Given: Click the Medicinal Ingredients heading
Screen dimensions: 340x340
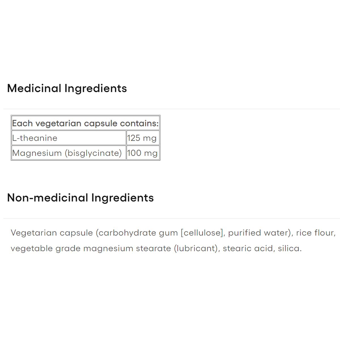Looking at the screenshot, I should [67, 88].
